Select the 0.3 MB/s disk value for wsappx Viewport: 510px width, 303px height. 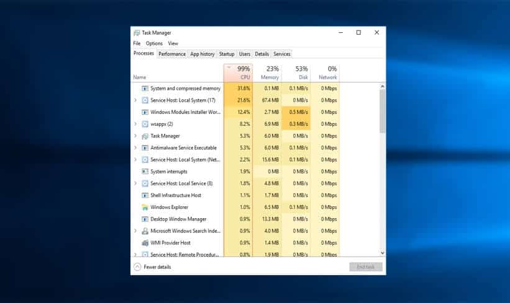coord(296,124)
